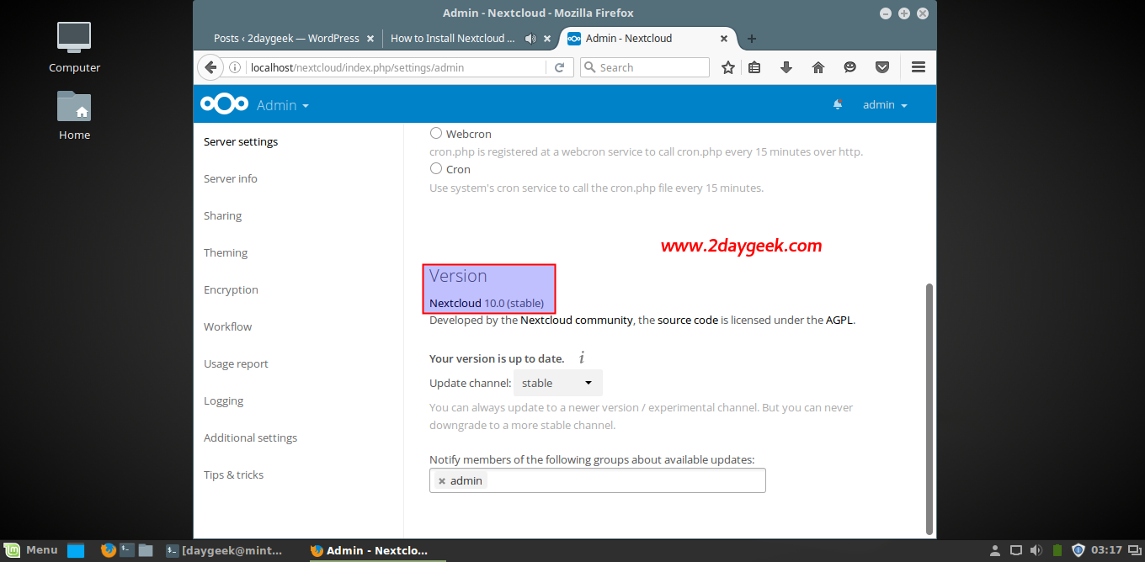Open the AGPL license link
Viewport: 1145px width, 562px height.
pyautogui.click(x=839, y=320)
